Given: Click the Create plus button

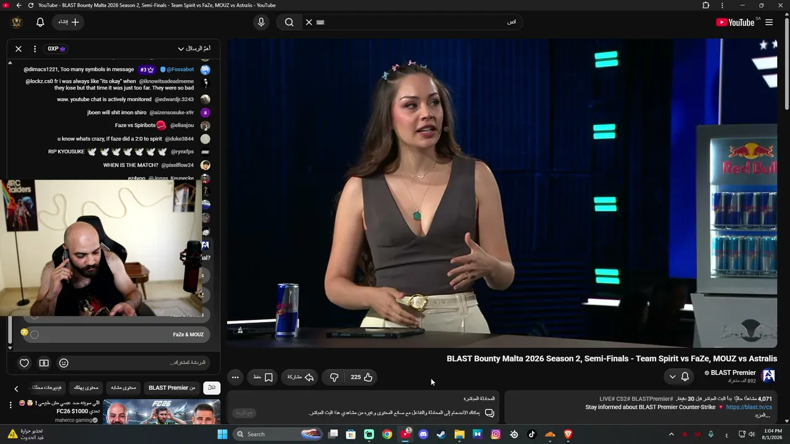Looking at the screenshot, I should pos(69,22).
